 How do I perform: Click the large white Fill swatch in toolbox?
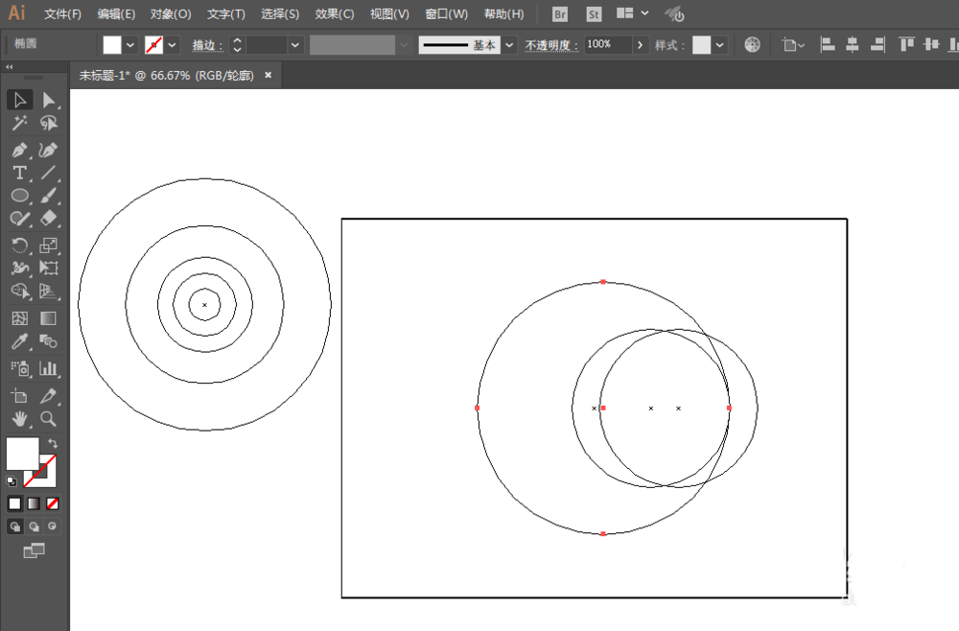(x=21, y=453)
